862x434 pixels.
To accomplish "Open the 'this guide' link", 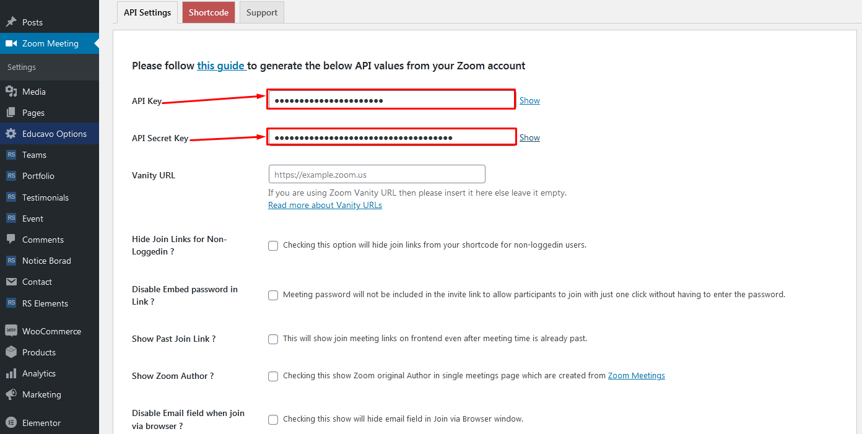I will pyautogui.click(x=222, y=66).
